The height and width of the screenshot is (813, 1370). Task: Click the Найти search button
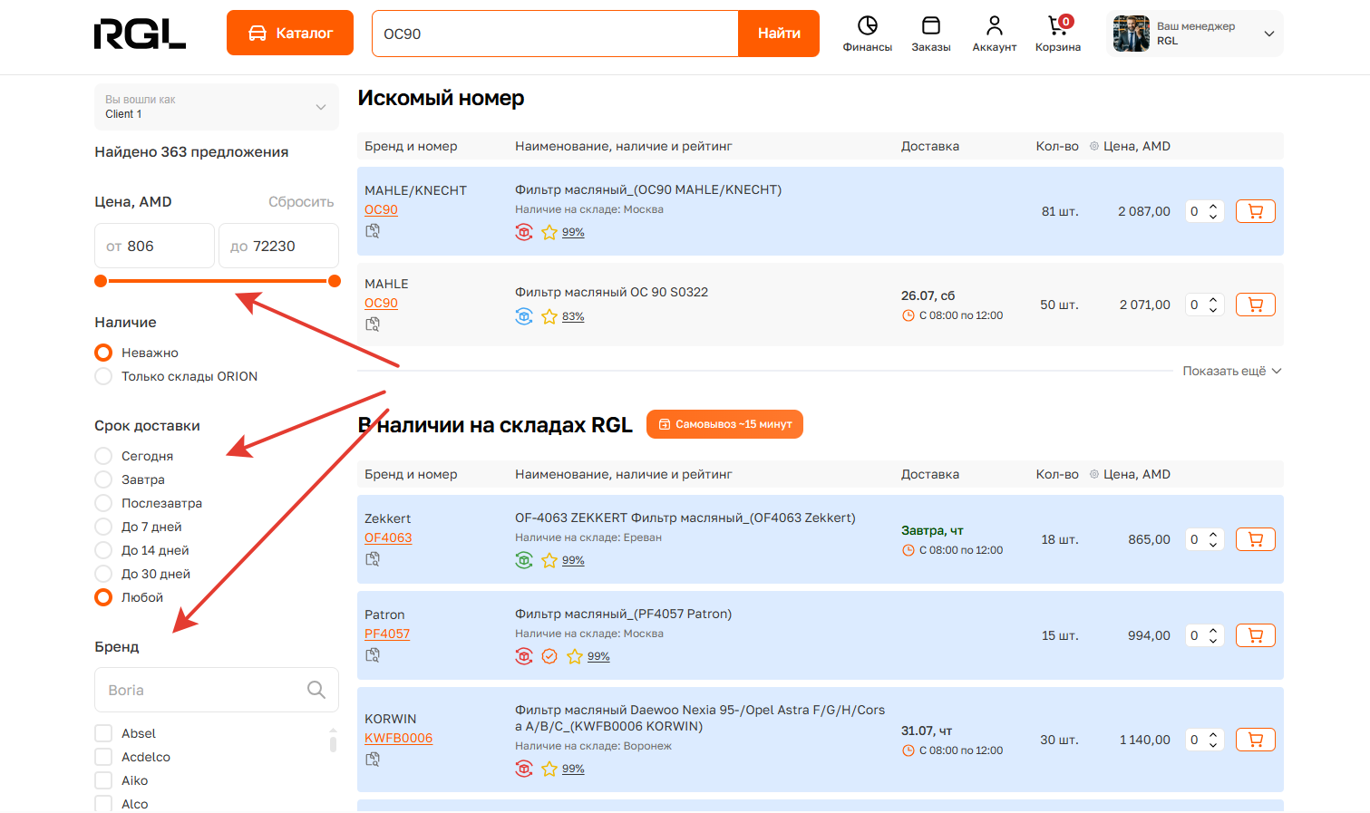779,34
